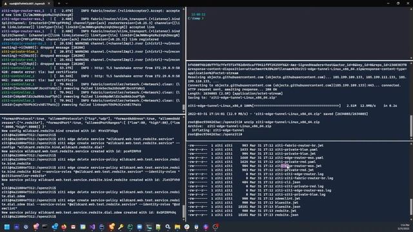This screenshot has width=413, height=232.
Task: Select the root@... openziti terminal tab
Action: [x=27, y=4]
